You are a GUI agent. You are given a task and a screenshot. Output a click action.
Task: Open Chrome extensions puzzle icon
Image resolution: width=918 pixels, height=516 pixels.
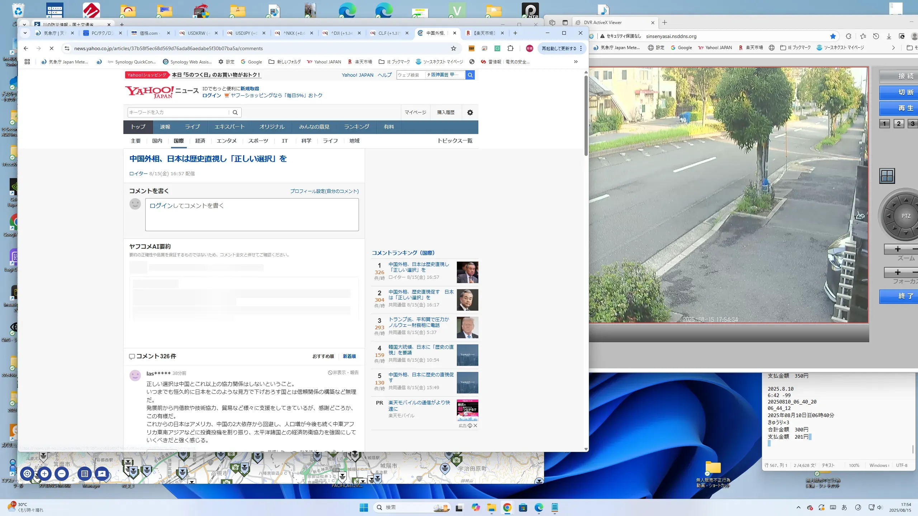click(510, 48)
